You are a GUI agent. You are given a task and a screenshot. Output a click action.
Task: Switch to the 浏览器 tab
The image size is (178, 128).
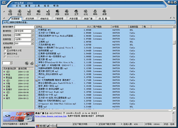(x=103, y=18)
